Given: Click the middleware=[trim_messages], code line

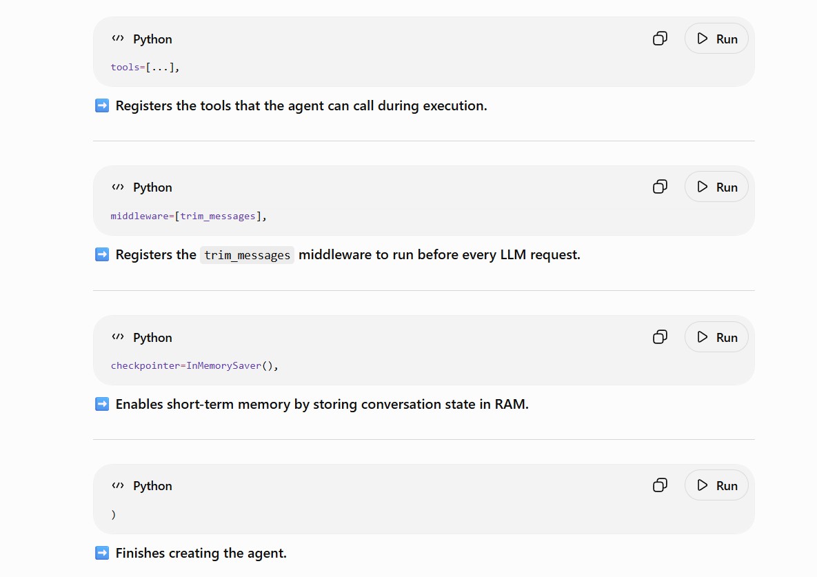Looking at the screenshot, I should pyautogui.click(x=188, y=216).
